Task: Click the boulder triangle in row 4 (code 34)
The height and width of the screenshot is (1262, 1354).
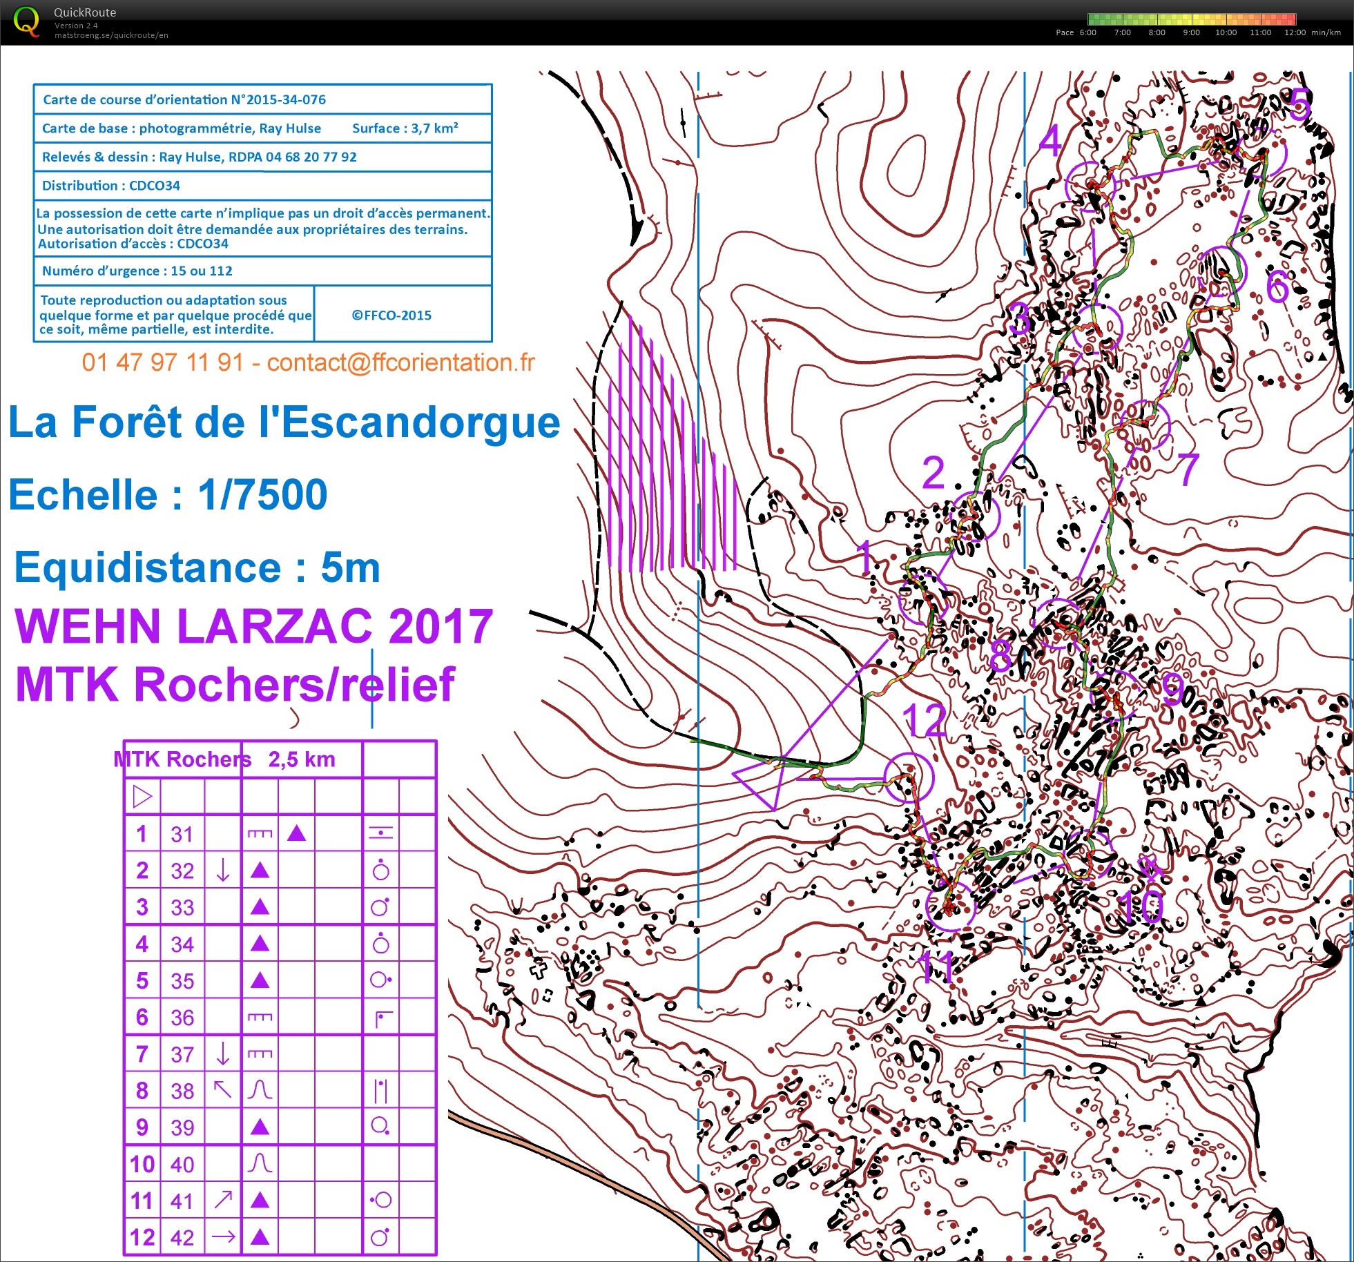Action: pyautogui.click(x=260, y=943)
